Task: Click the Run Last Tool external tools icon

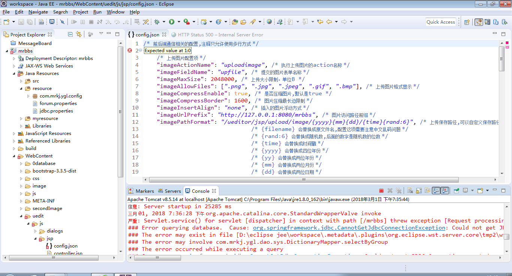Action: (x=186, y=22)
